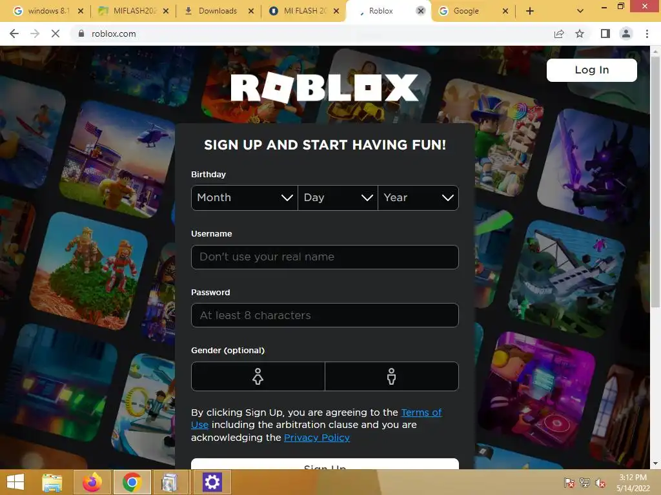Open the Windows Start button
Image resolution: width=661 pixels, height=495 pixels.
pyautogui.click(x=15, y=482)
